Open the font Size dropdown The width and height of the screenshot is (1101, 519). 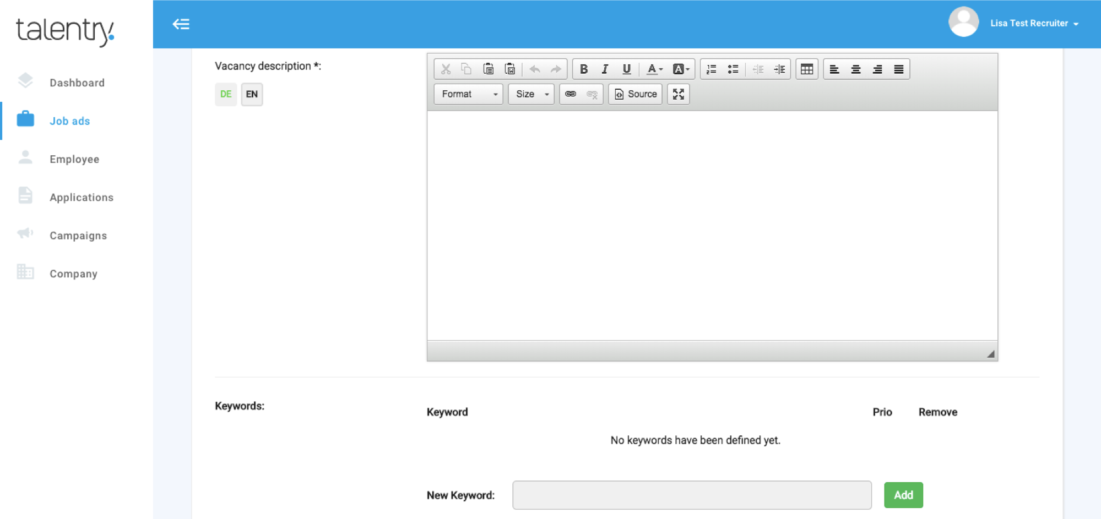[531, 94]
